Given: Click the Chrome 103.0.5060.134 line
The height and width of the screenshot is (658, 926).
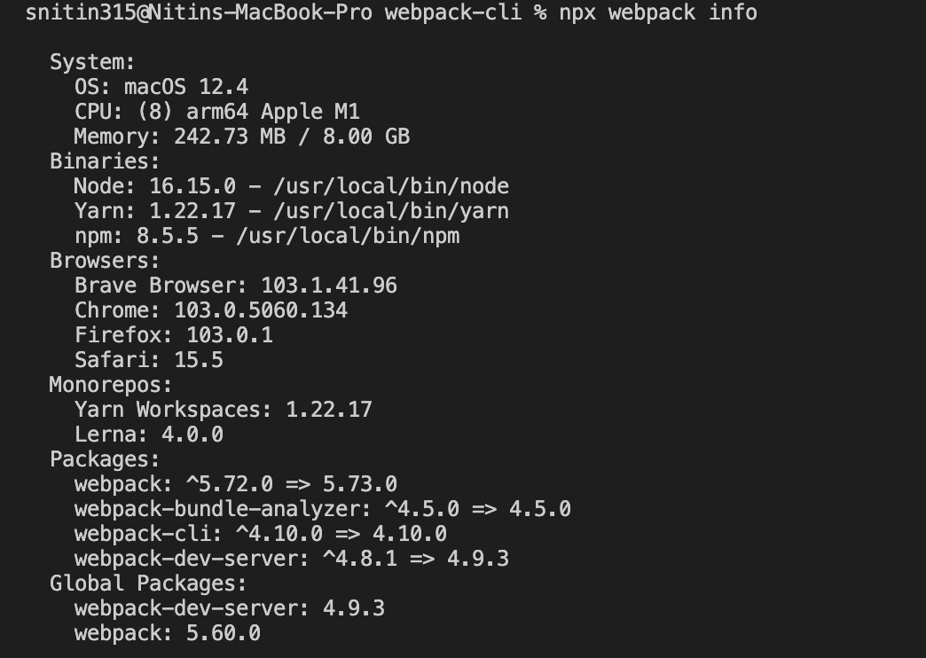Looking at the screenshot, I should tap(211, 310).
